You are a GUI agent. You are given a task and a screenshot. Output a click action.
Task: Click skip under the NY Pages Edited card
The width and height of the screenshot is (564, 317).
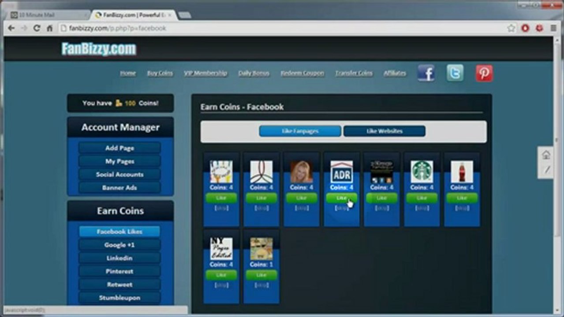coord(221,285)
